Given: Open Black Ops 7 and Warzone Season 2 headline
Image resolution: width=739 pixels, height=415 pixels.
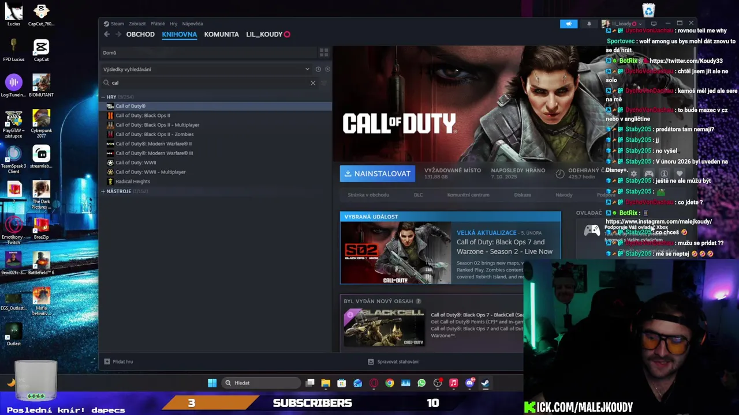Looking at the screenshot, I should click(505, 247).
